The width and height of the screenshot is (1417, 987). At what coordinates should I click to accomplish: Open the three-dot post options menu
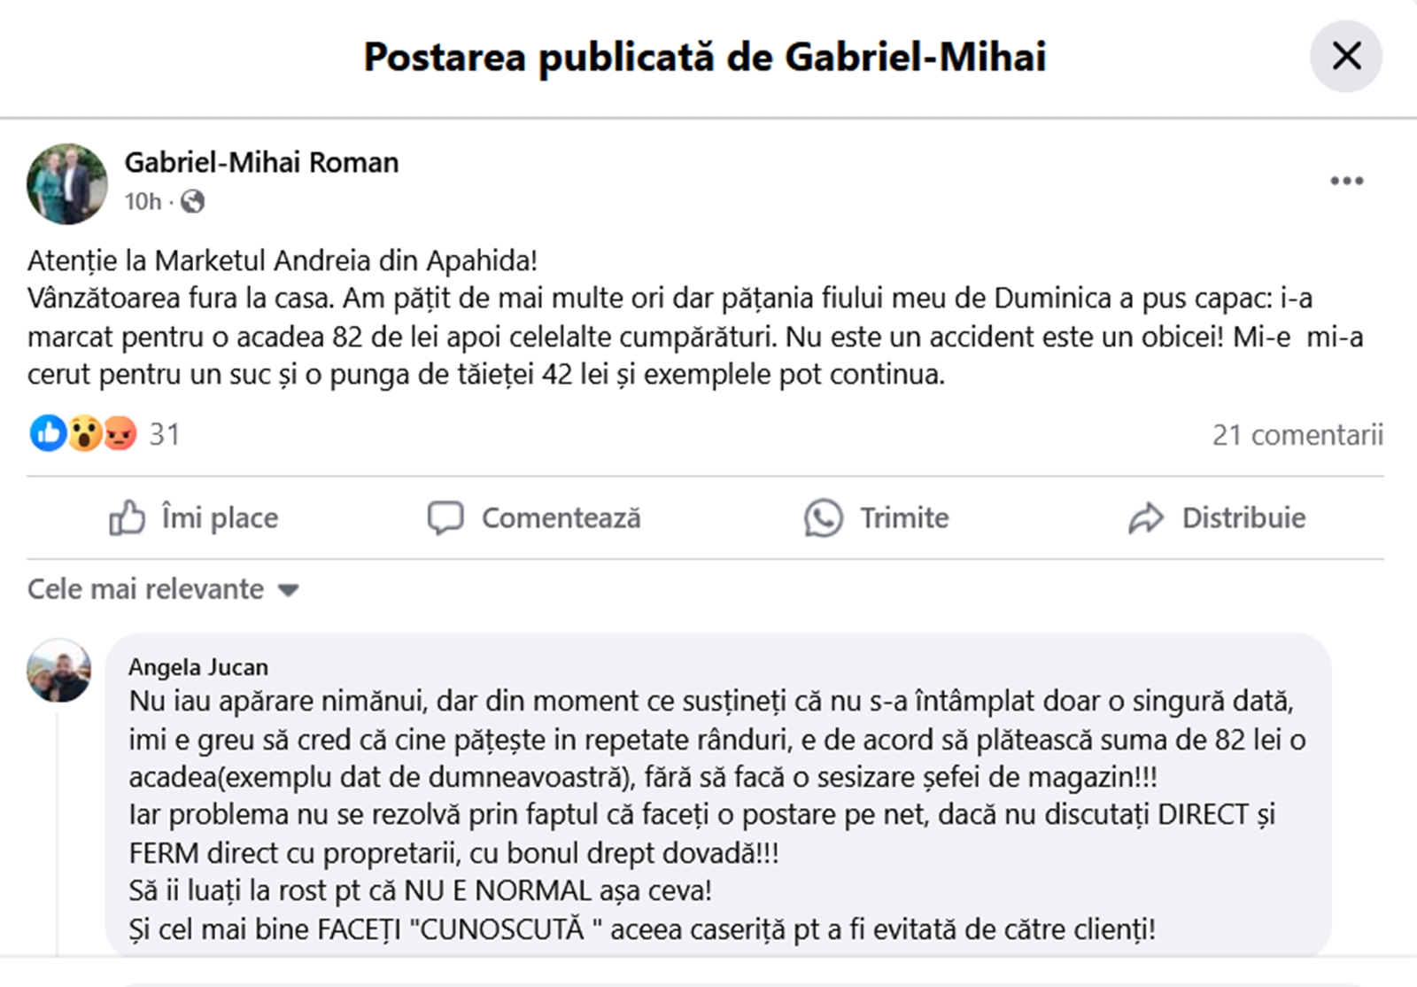click(1346, 181)
